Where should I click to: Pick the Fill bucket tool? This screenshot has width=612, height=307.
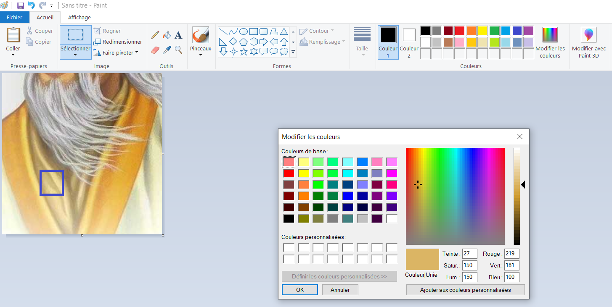point(167,35)
